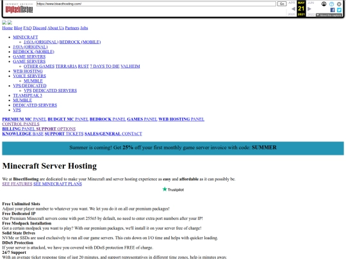Click the SEE FEATURES link

pyautogui.click(x=17, y=184)
